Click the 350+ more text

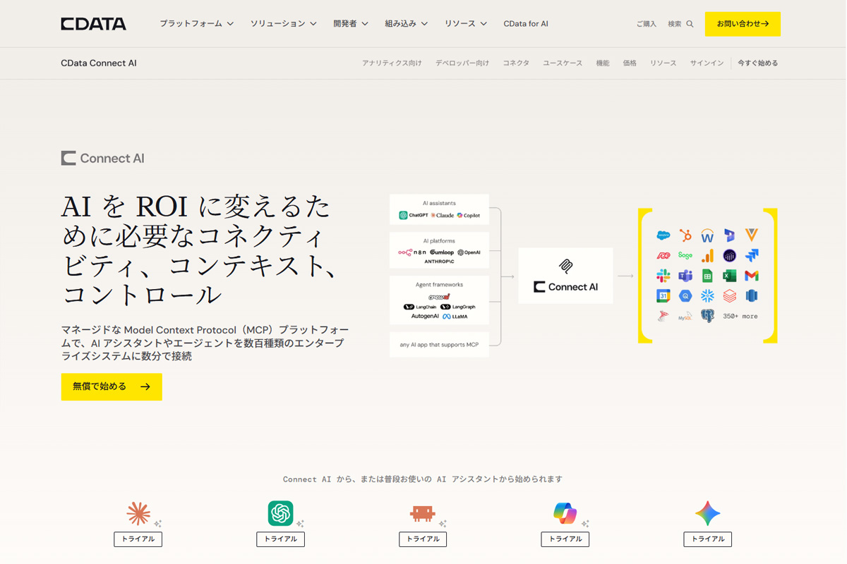pyautogui.click(x=740, y=317)
